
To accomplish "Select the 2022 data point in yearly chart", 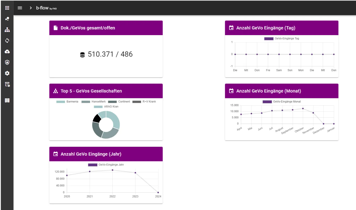I will (113, 170).
